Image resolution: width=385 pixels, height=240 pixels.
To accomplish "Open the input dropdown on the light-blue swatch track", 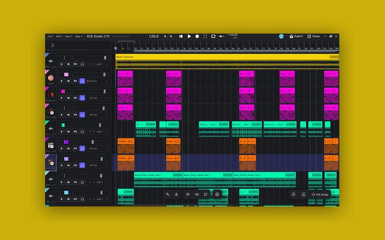I will tap(98, 199).
